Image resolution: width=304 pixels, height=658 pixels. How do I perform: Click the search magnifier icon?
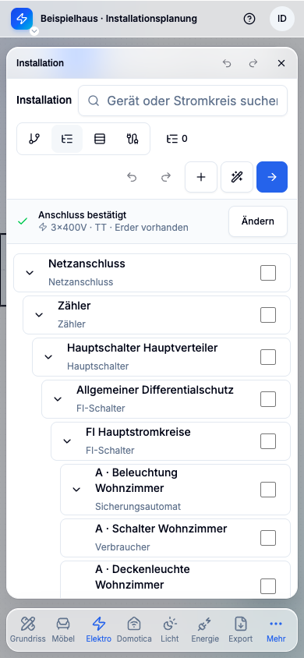pyautogui.click(x=94, y=101)
